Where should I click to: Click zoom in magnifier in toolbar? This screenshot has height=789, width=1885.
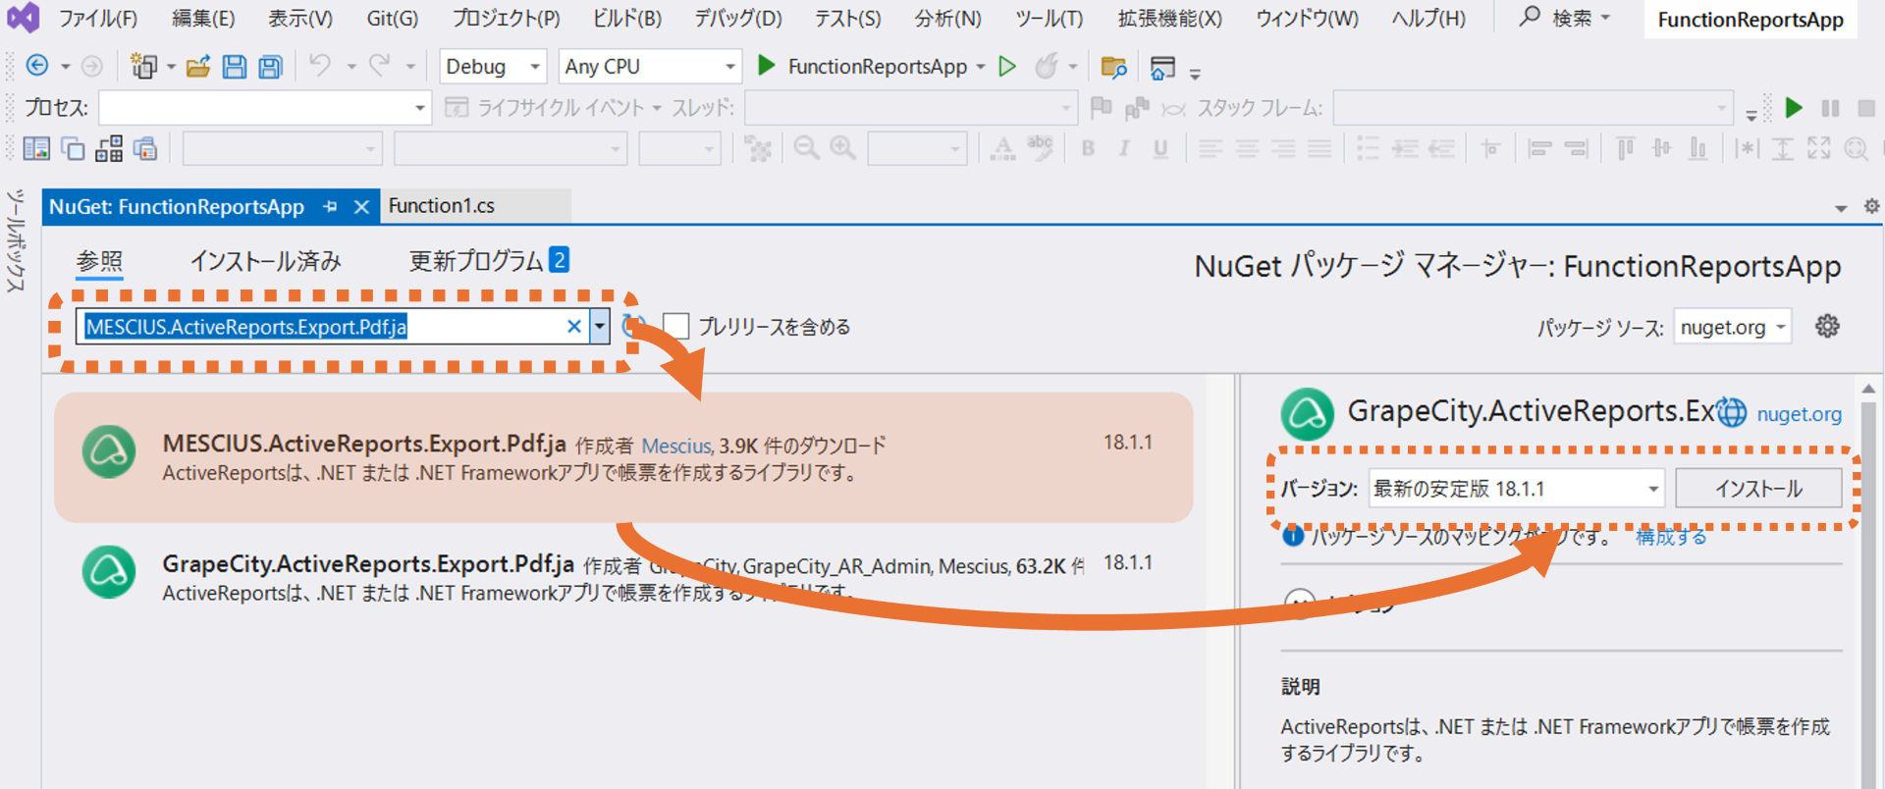click(842, 148)
